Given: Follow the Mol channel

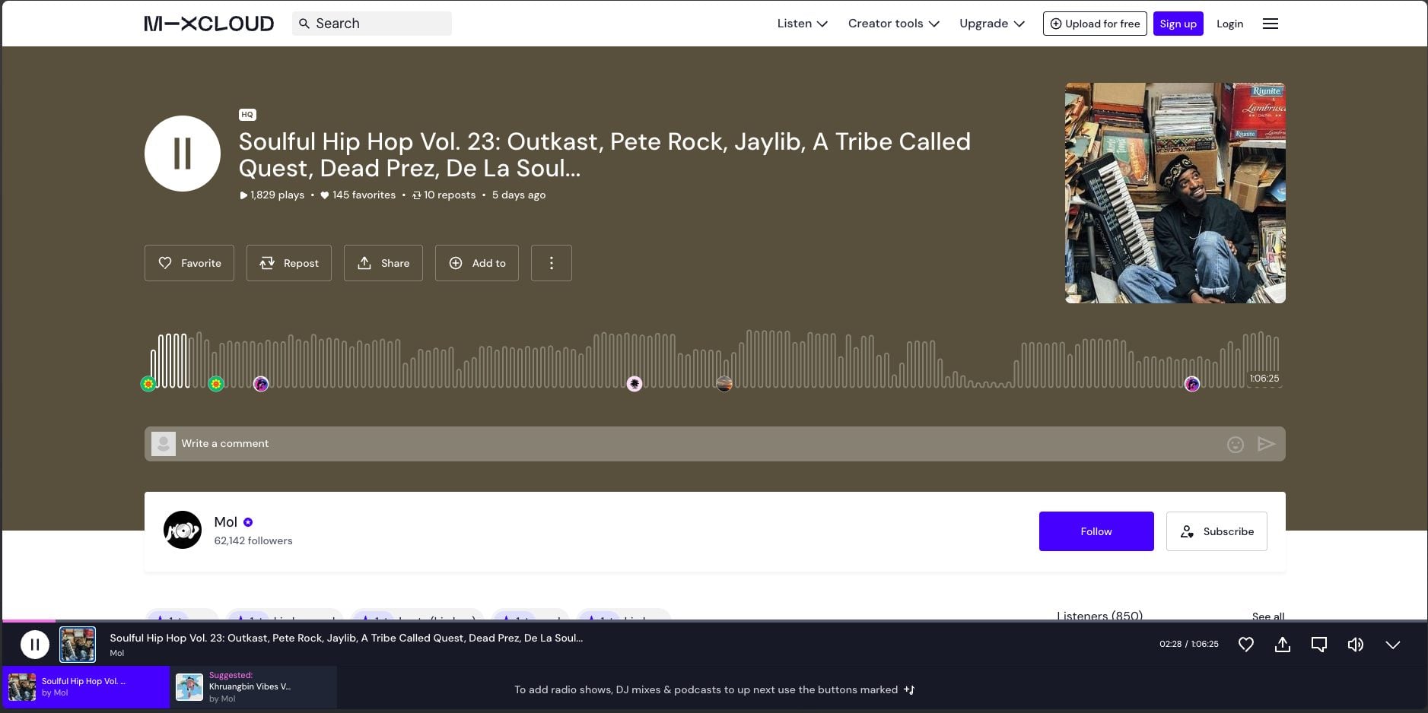Looking at the screenshot, I should pos(1096,531).
